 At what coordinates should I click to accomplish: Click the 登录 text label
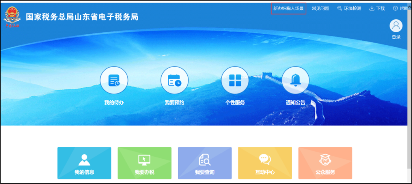click(396, 37)
